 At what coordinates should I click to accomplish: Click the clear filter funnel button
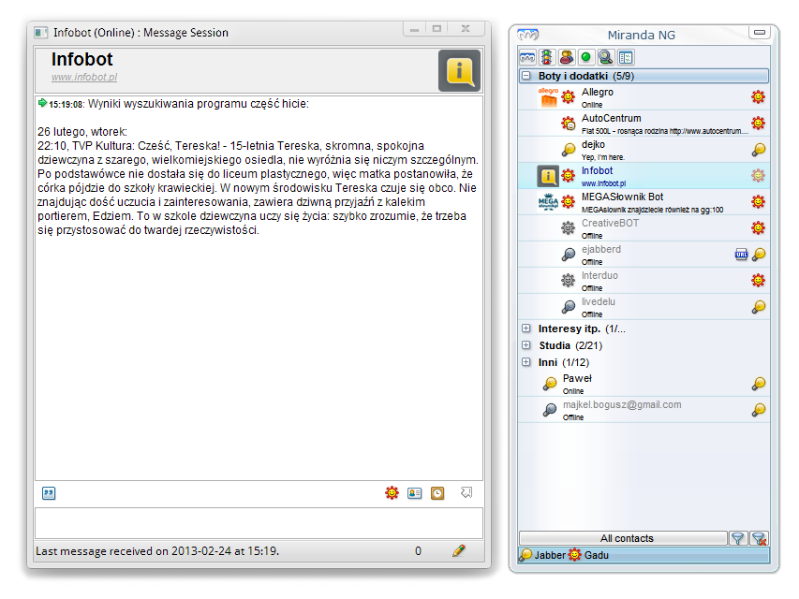(759, 538)
